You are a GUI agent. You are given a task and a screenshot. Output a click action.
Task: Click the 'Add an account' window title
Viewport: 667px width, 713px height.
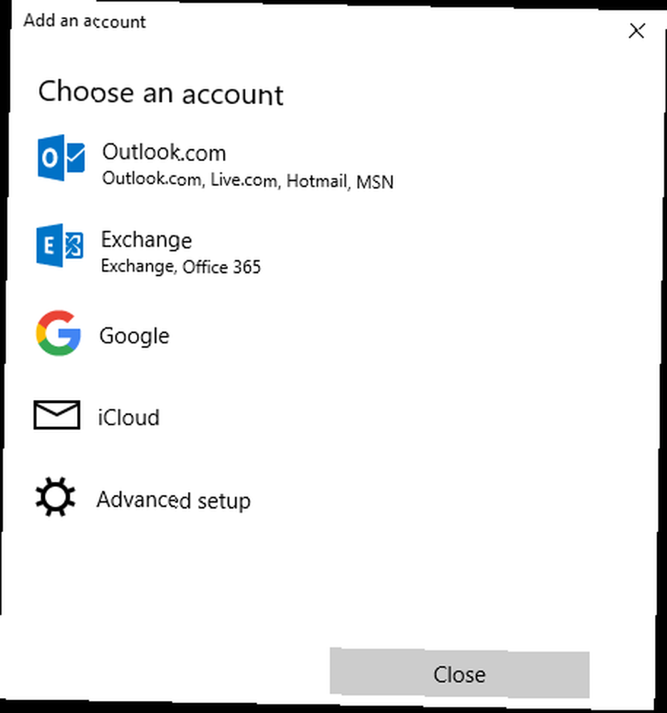[85, 21]
